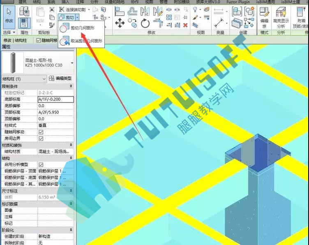Select the Mirror - Pick Axis icon
Image resolution: width=309 pixels, height=245 pixels.
145,11
